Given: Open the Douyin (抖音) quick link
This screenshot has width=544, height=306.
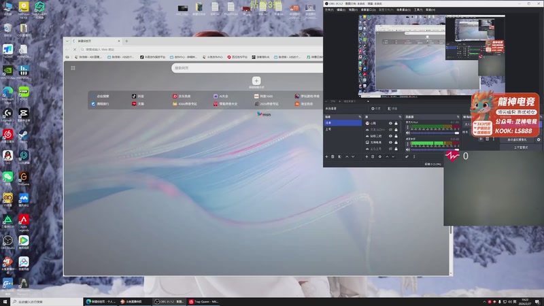Looking at the screenshot, I should tap(138, 96).
